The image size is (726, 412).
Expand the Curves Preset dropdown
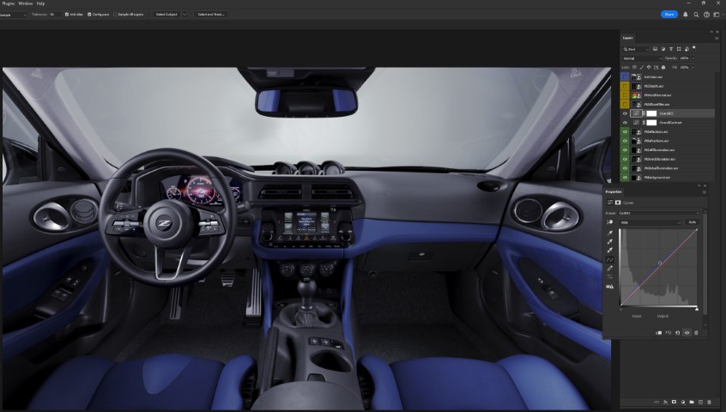(656, 213)
